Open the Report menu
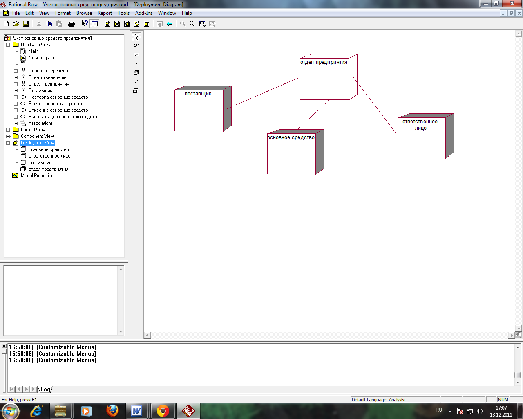Screen dimensions: 523x419 pos(105,13)
